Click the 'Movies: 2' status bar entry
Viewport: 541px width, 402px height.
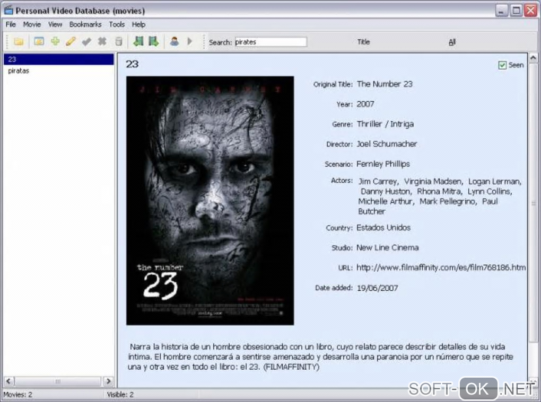pos(18,395)
